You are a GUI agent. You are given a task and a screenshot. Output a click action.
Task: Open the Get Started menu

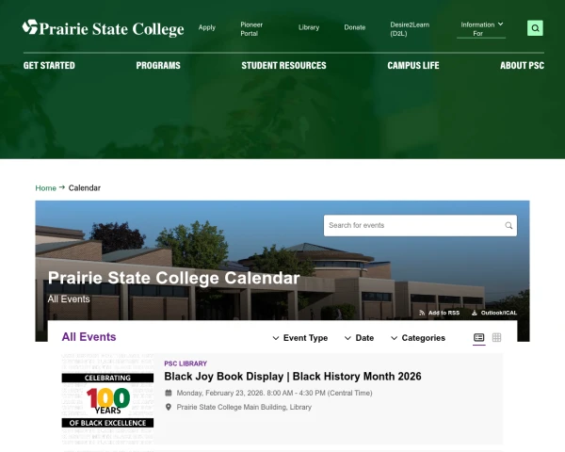(49, 66)
